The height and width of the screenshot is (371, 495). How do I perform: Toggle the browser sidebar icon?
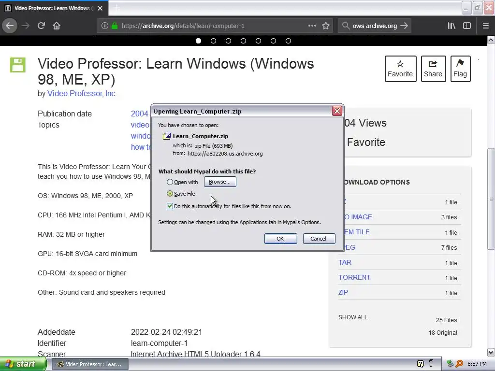tap(467, 26)
